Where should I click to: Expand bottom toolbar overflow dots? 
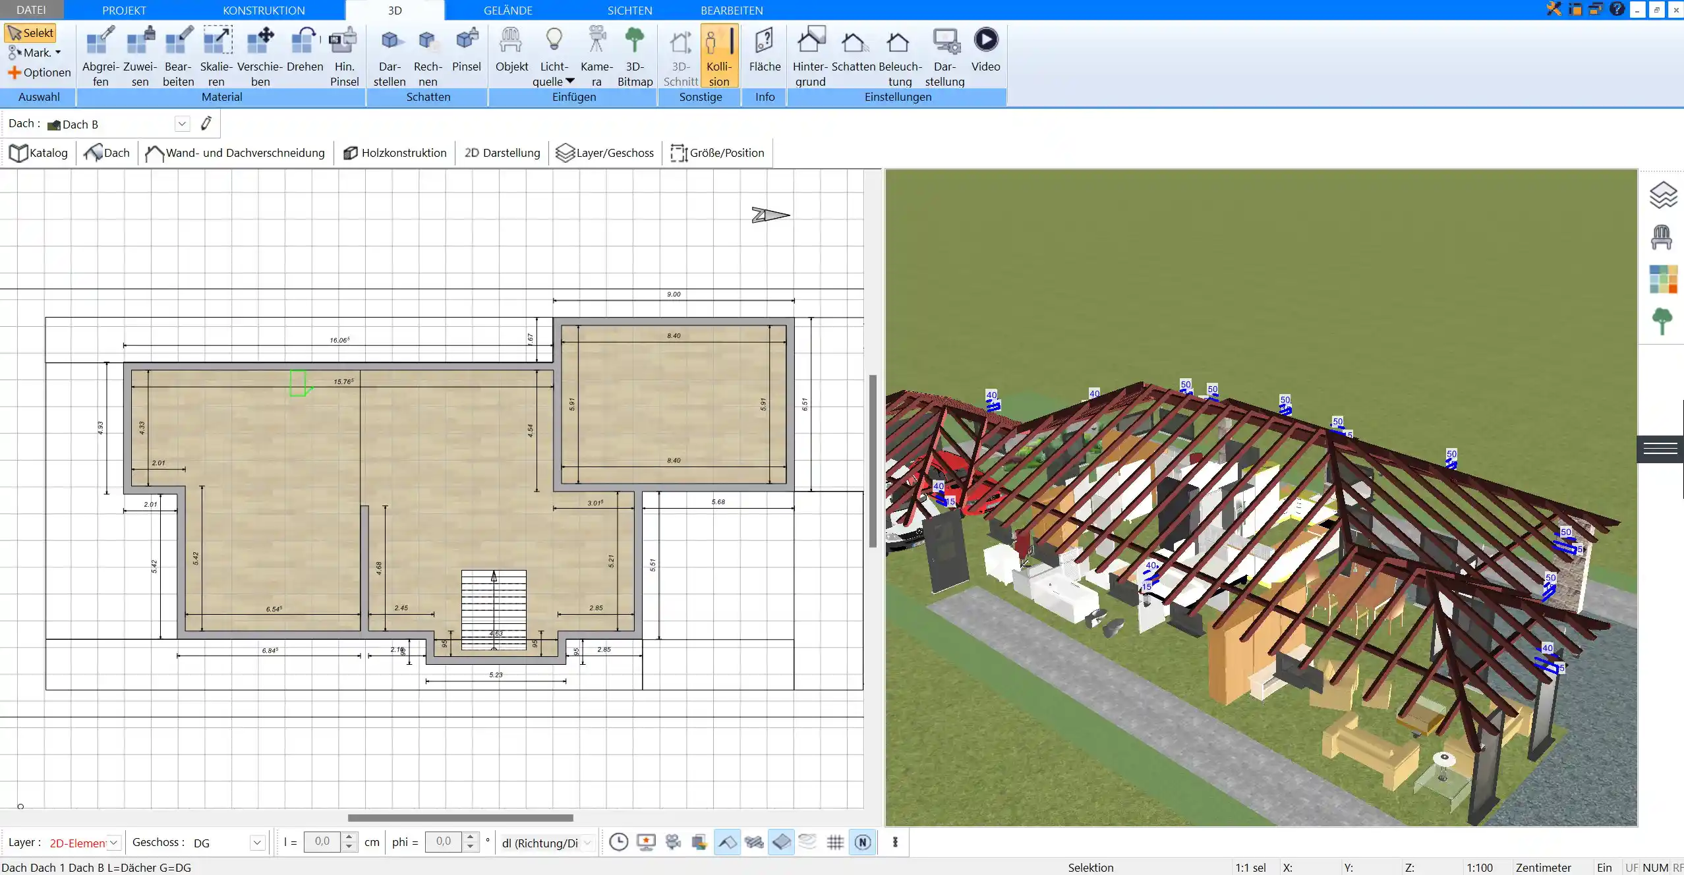[895, 842]
